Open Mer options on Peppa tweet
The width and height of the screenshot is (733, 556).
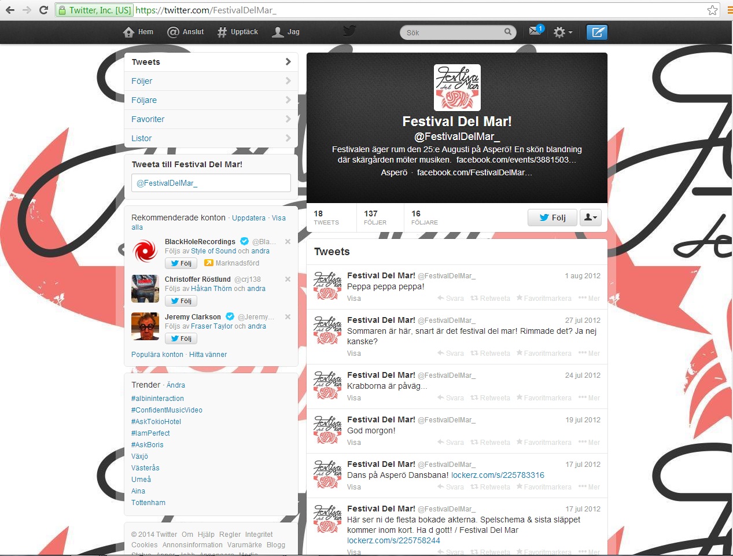tap(589, 299)
